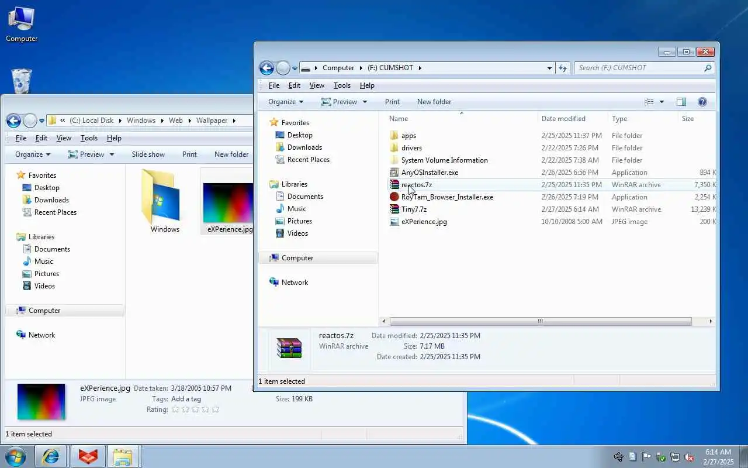Click the taskbar clock
Screen dimensions: 748x468
click(x=718, y=457)
